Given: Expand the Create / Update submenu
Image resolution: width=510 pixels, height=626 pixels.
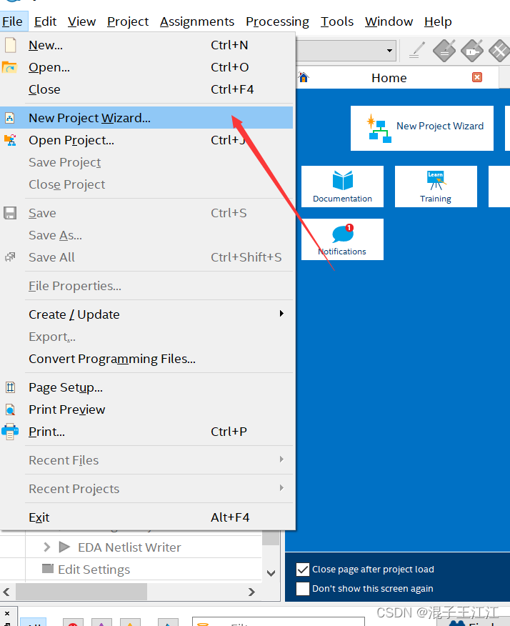Looking at the screenshot, I should [281, 314].
